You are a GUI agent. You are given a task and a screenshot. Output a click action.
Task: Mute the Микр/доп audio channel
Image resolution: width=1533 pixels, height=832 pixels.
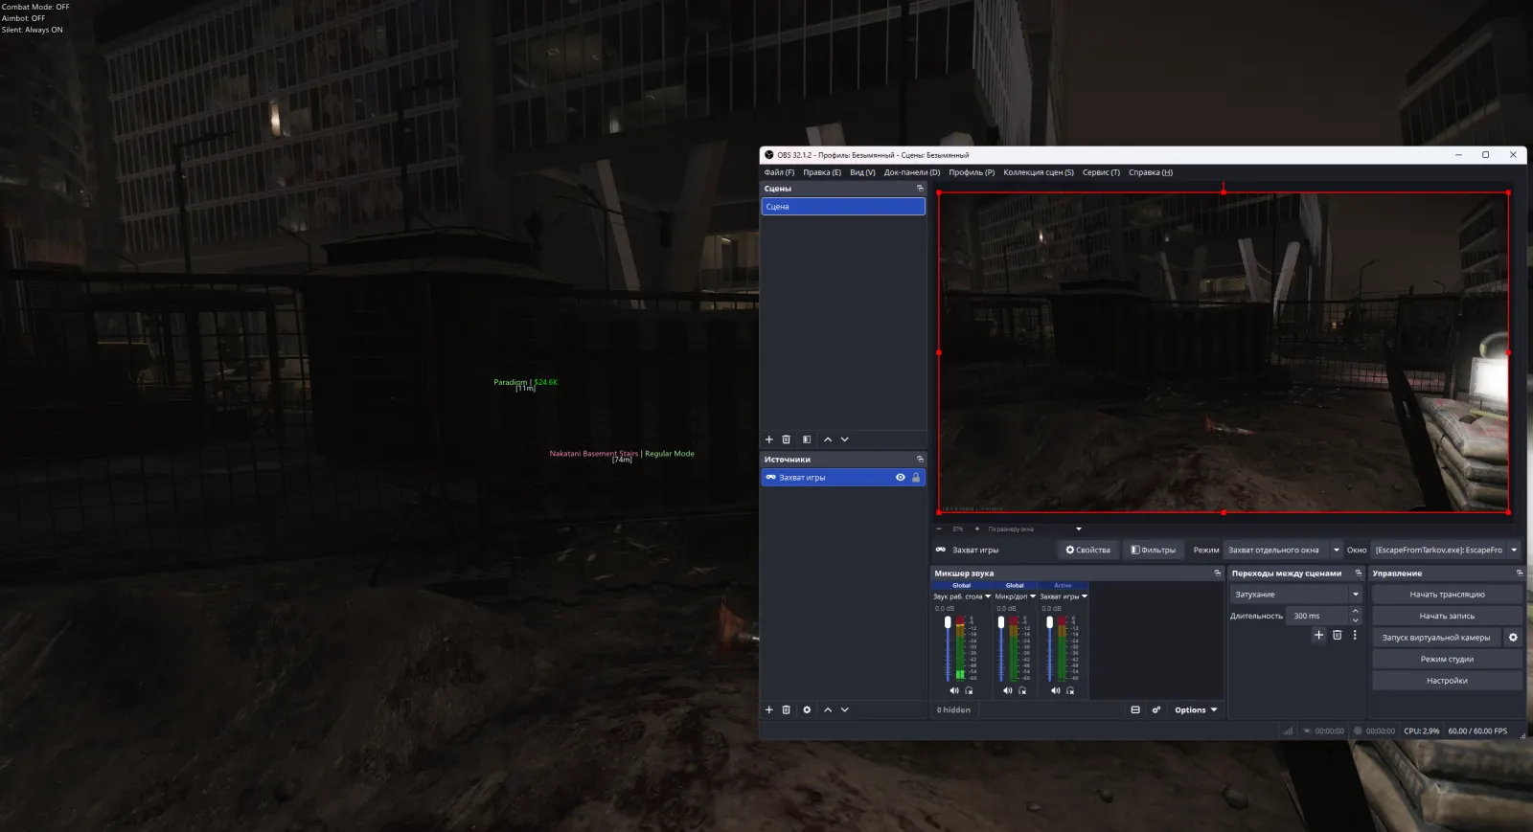point(1007,690)
